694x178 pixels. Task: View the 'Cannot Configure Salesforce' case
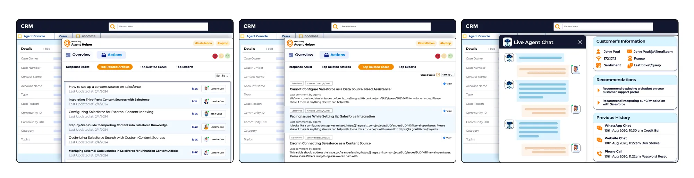click(447, 84)
